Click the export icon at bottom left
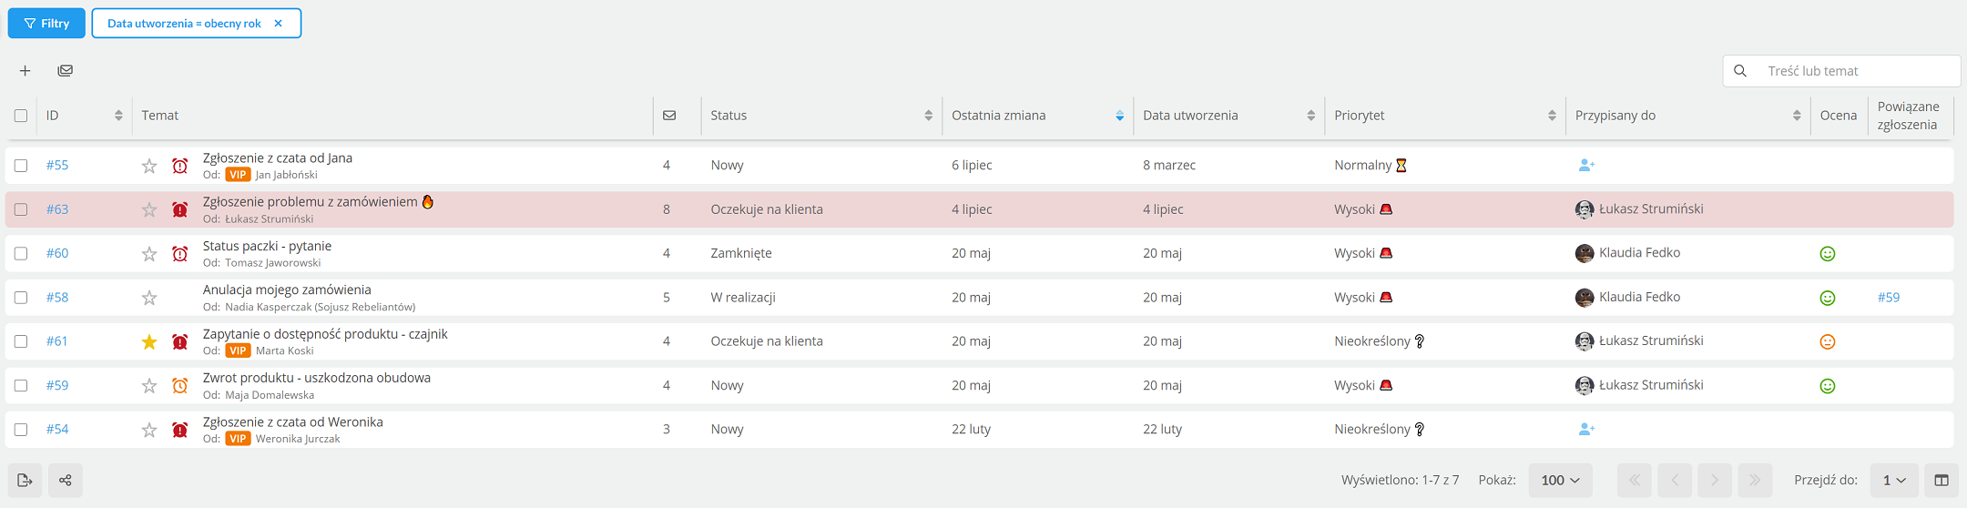 click(x=25, y=480)
